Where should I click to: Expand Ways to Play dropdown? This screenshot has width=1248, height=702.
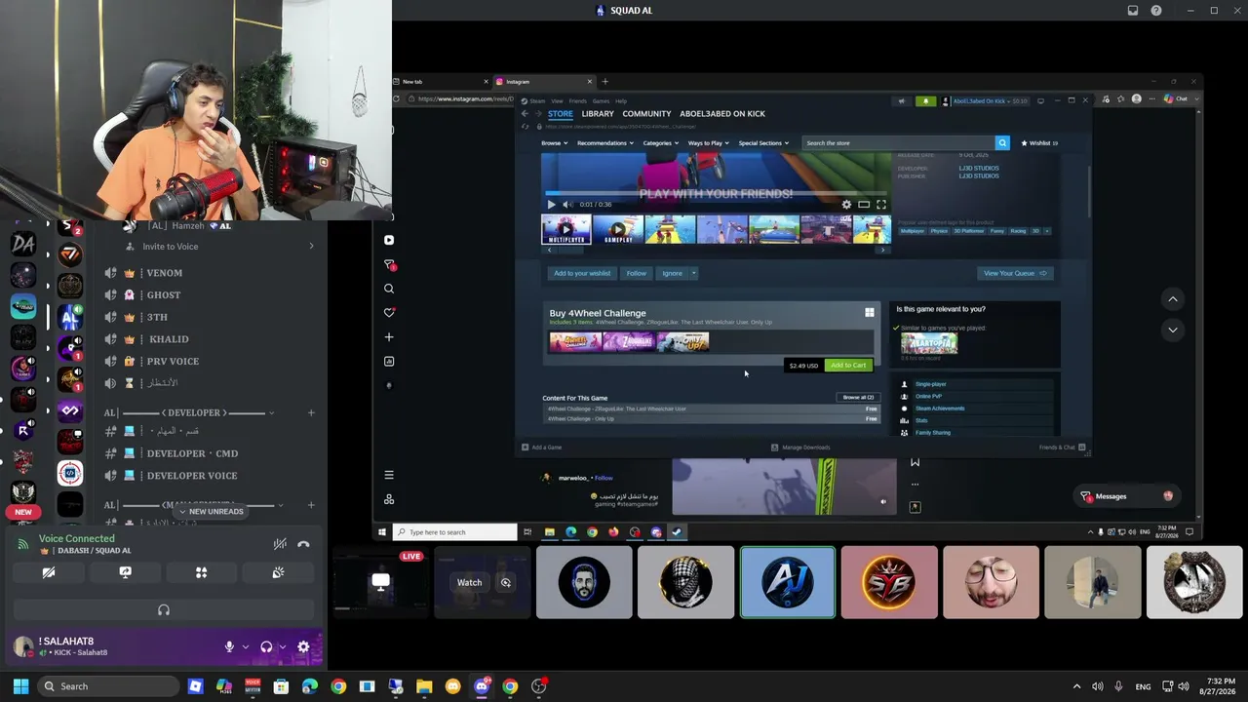click(708, 143)
